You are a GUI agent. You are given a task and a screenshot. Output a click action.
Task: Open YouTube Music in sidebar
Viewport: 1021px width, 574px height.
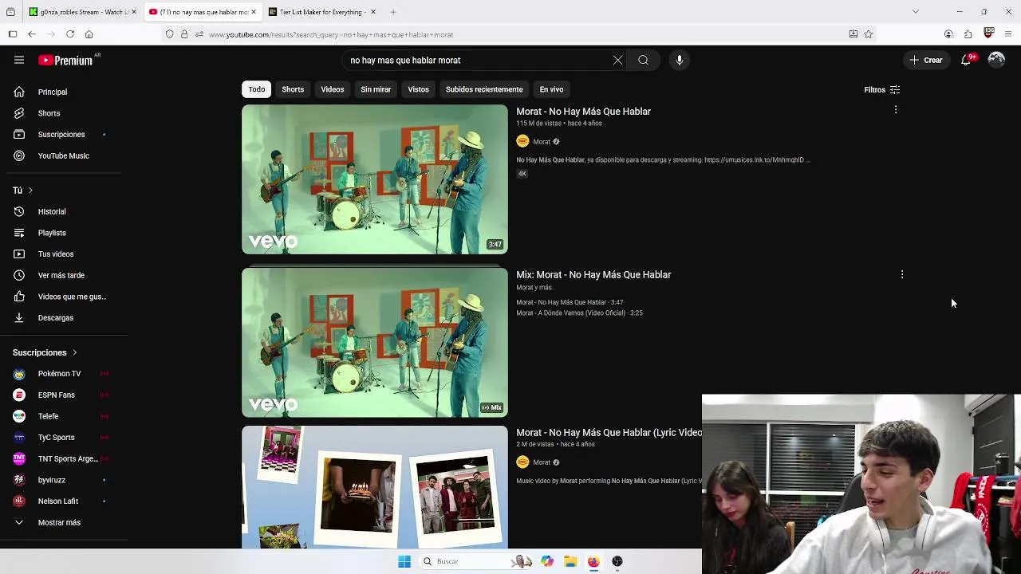pos(64,155)
